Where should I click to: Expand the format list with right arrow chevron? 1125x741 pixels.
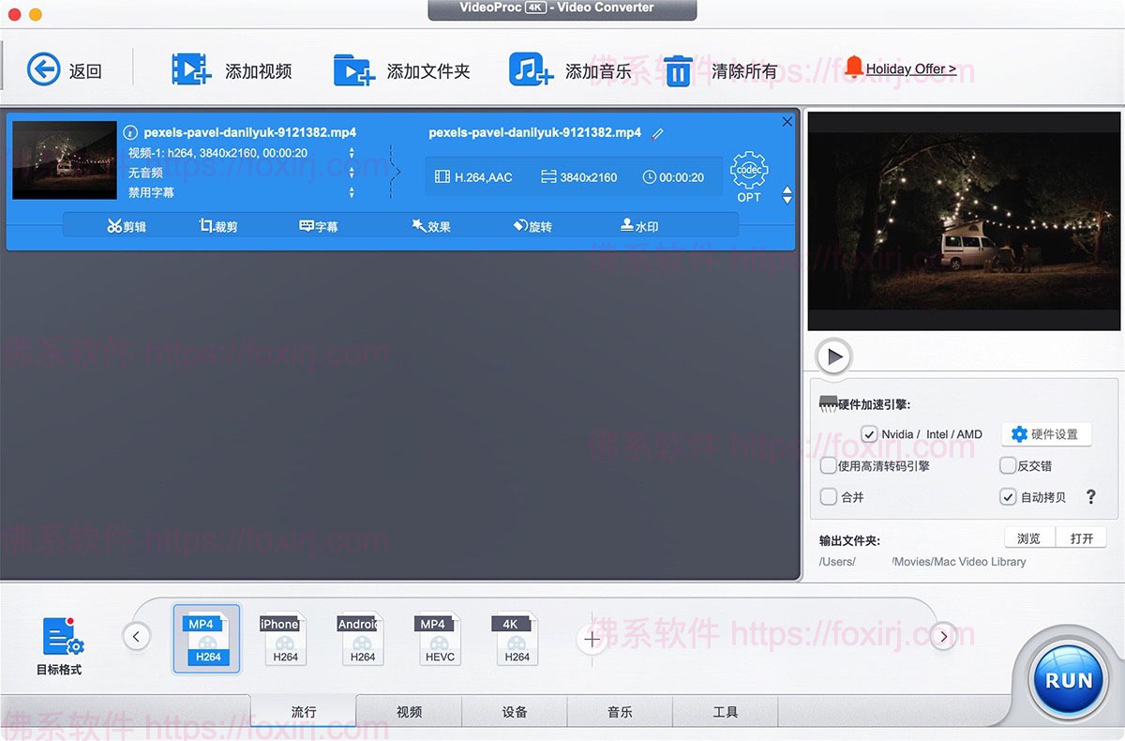pyautogui.click(x=943, y=636)
